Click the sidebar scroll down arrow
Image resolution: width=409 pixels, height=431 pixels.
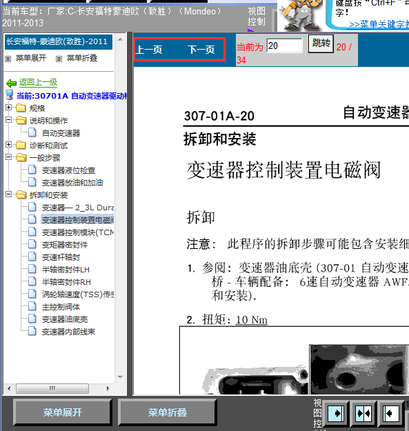click(x=120, y=377)
